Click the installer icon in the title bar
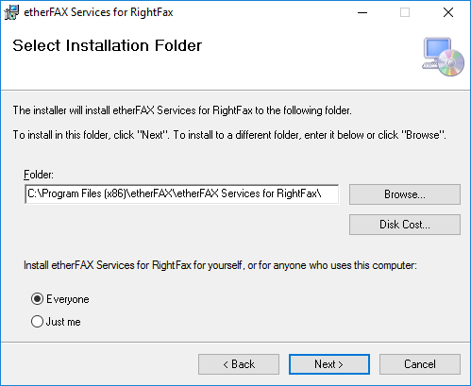This screenshot has height=386, width=471. pos(11,12)
